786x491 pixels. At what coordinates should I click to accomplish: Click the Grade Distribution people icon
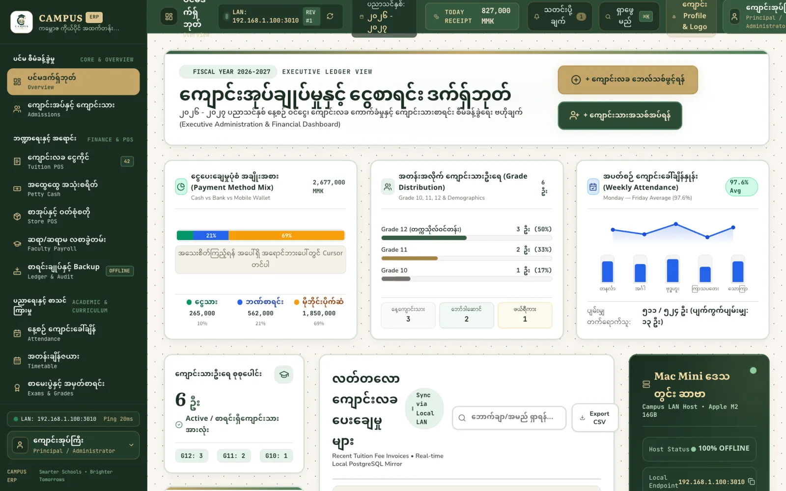388,187
